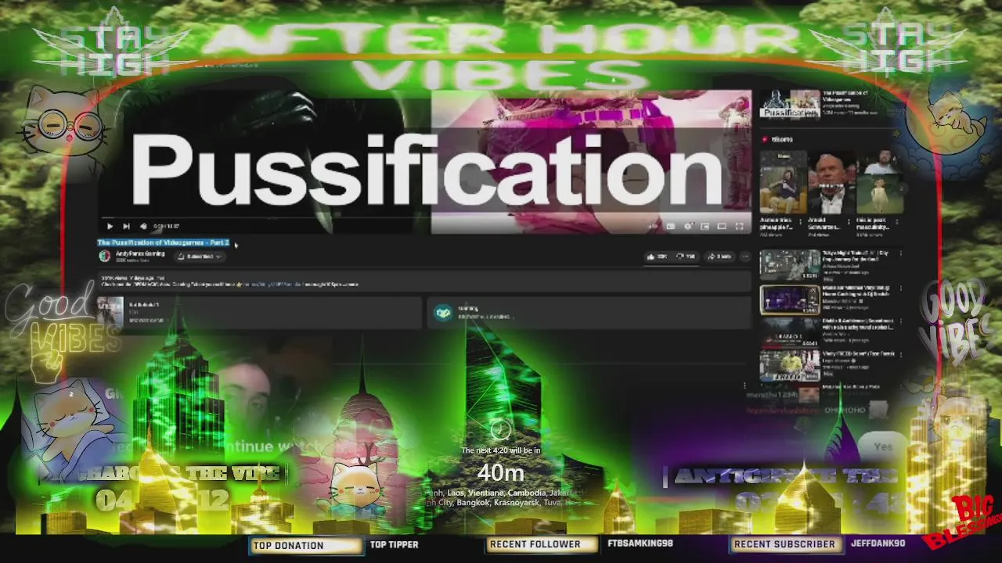Enter fullscreen with the player icon
Screen dimensions: 1002x563
[x=739, y=226]
